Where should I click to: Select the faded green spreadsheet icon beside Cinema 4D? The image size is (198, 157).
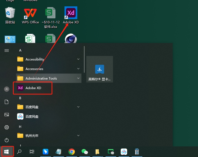tap(50, 38)
